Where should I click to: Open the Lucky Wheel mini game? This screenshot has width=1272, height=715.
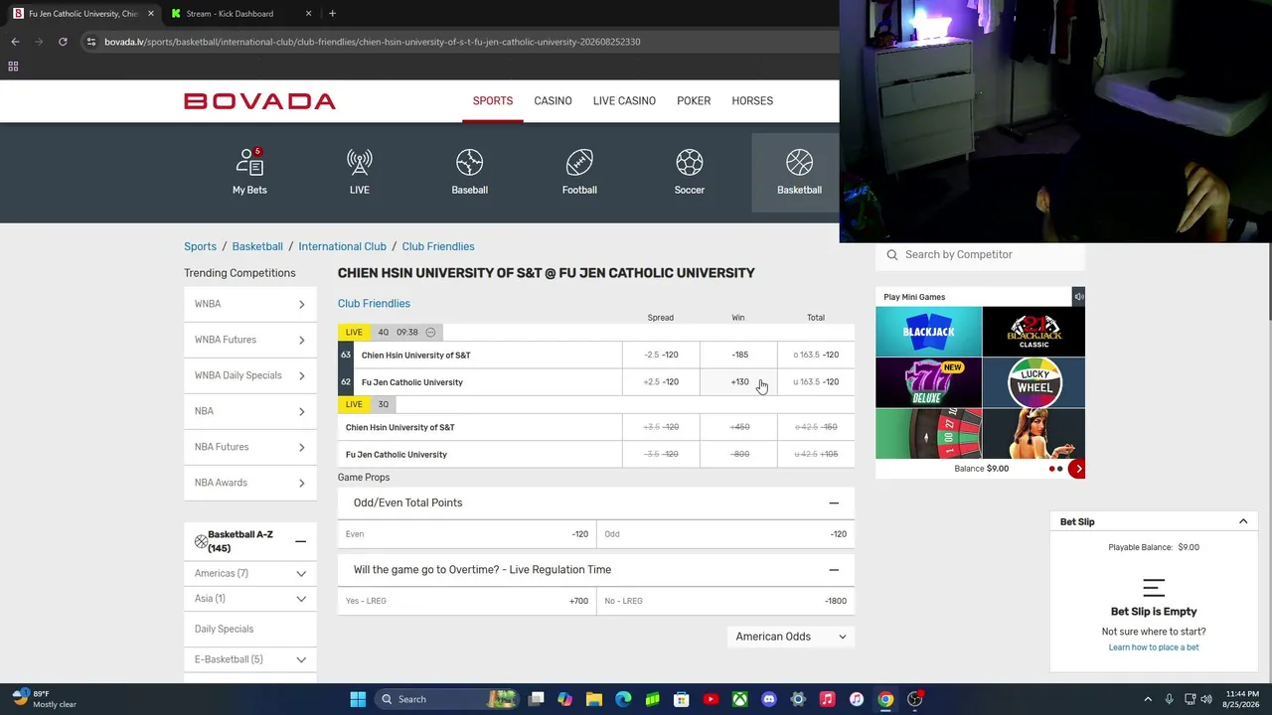click(x=1033, y=383)
